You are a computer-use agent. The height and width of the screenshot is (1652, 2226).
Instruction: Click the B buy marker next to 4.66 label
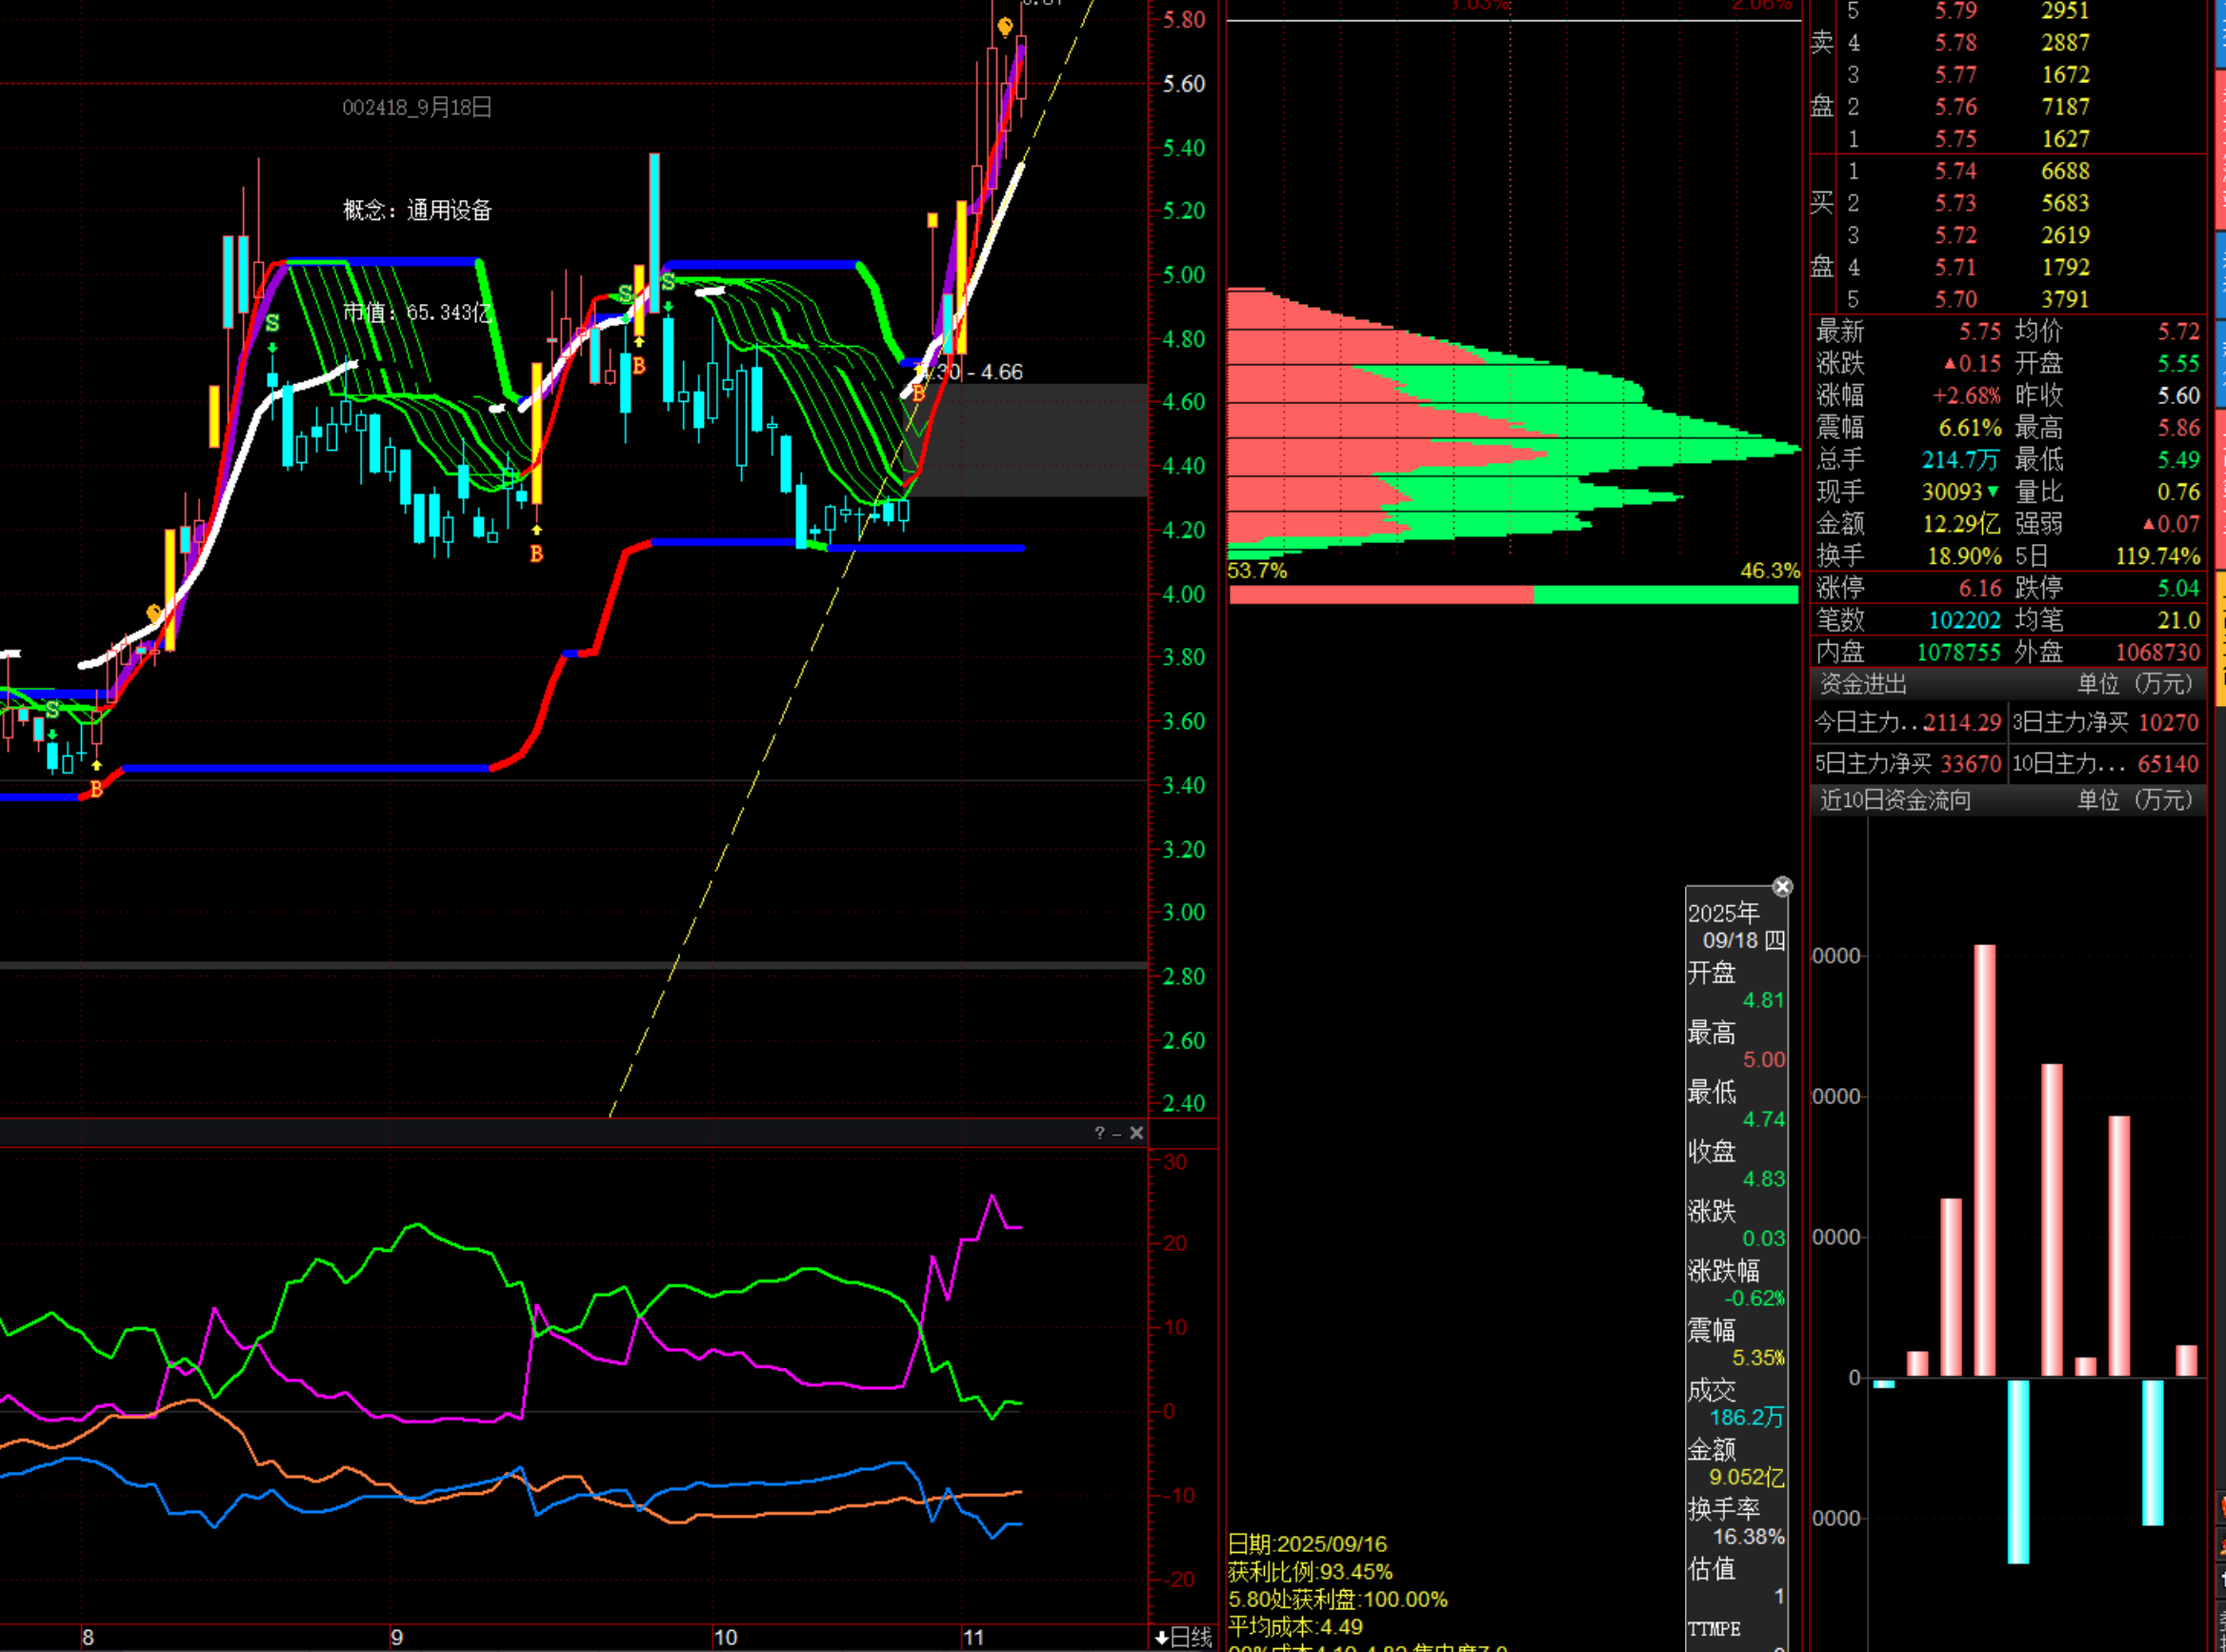tap(917, 393)
